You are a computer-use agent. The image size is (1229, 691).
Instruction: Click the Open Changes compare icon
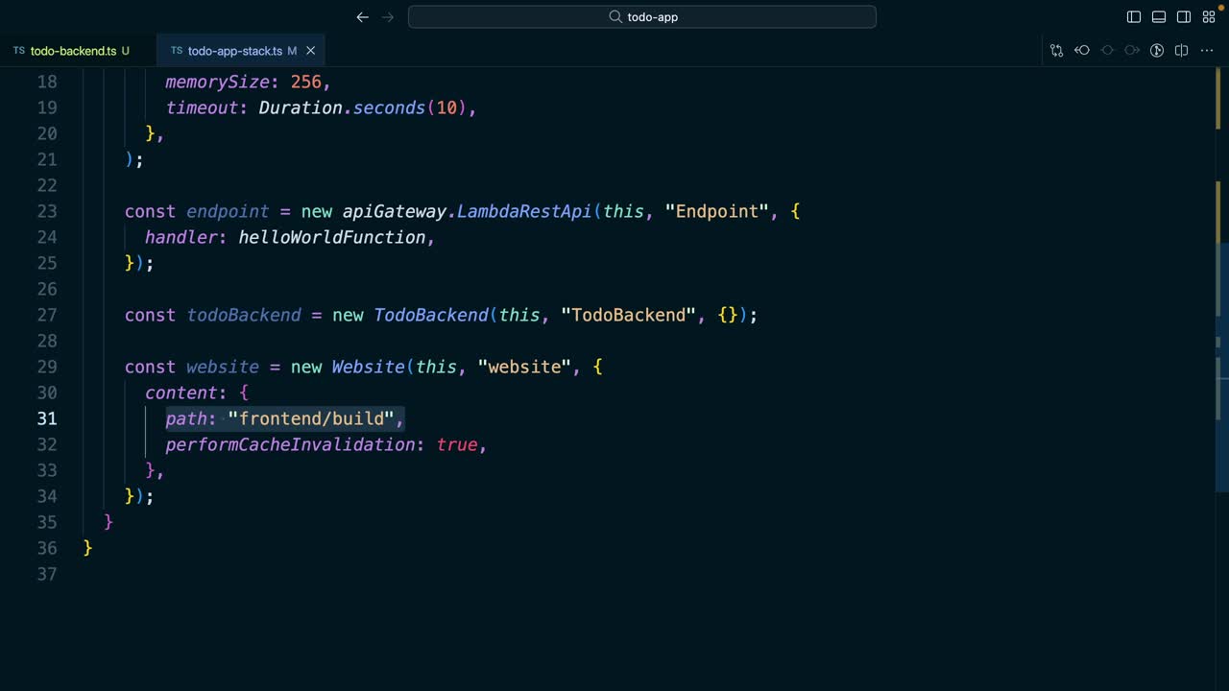(x=1057, y=51)
